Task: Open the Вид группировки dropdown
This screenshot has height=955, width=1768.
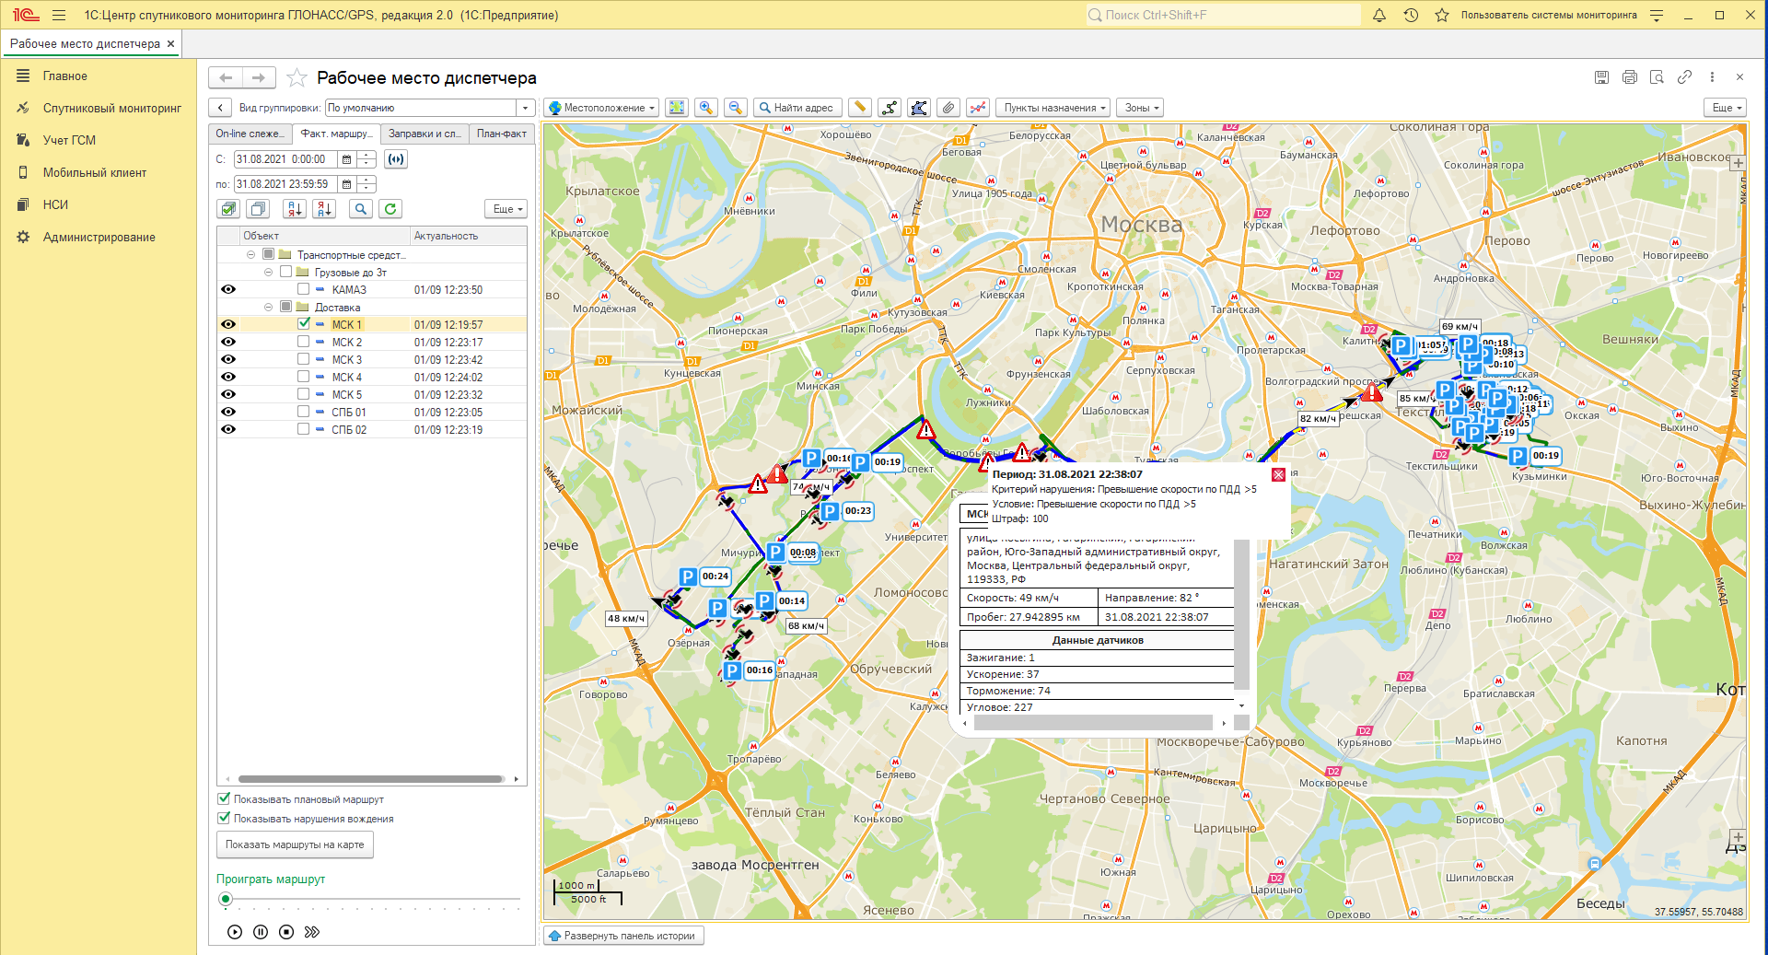Action: click(525, 108)
